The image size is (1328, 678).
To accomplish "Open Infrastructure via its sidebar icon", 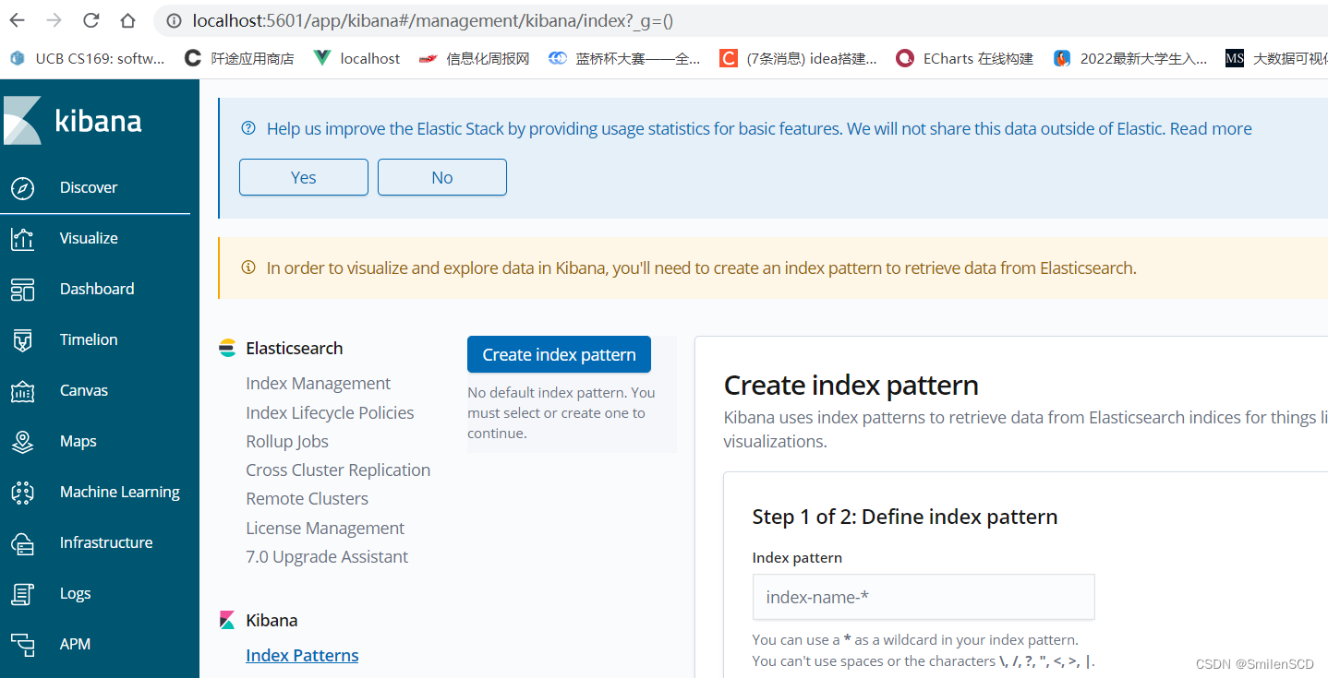I will point(22,542).
